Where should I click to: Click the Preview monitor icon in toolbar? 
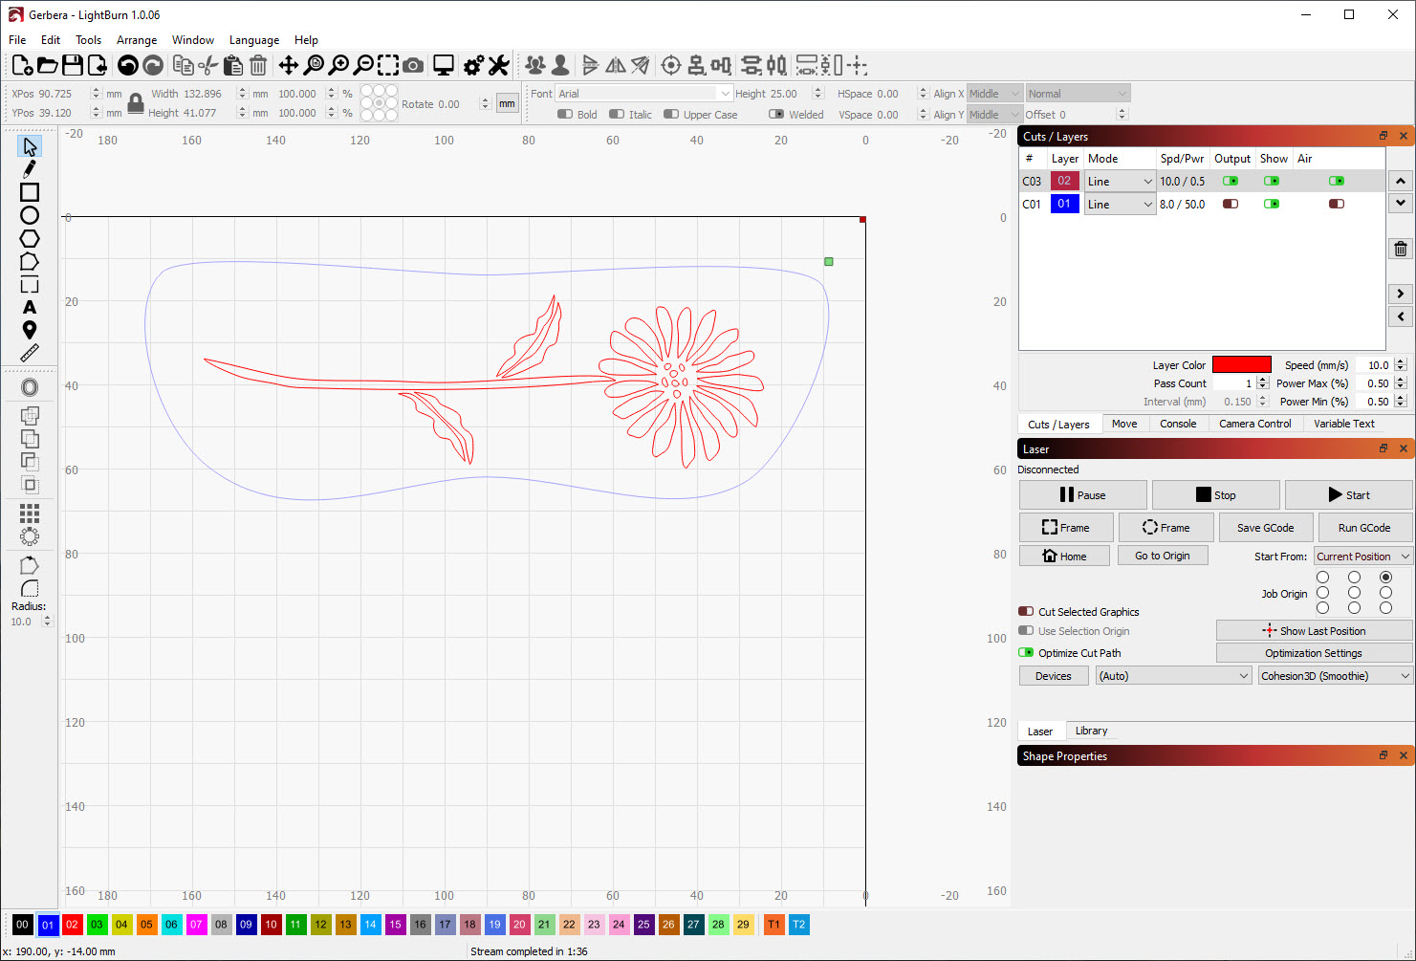tap(444, 65)
